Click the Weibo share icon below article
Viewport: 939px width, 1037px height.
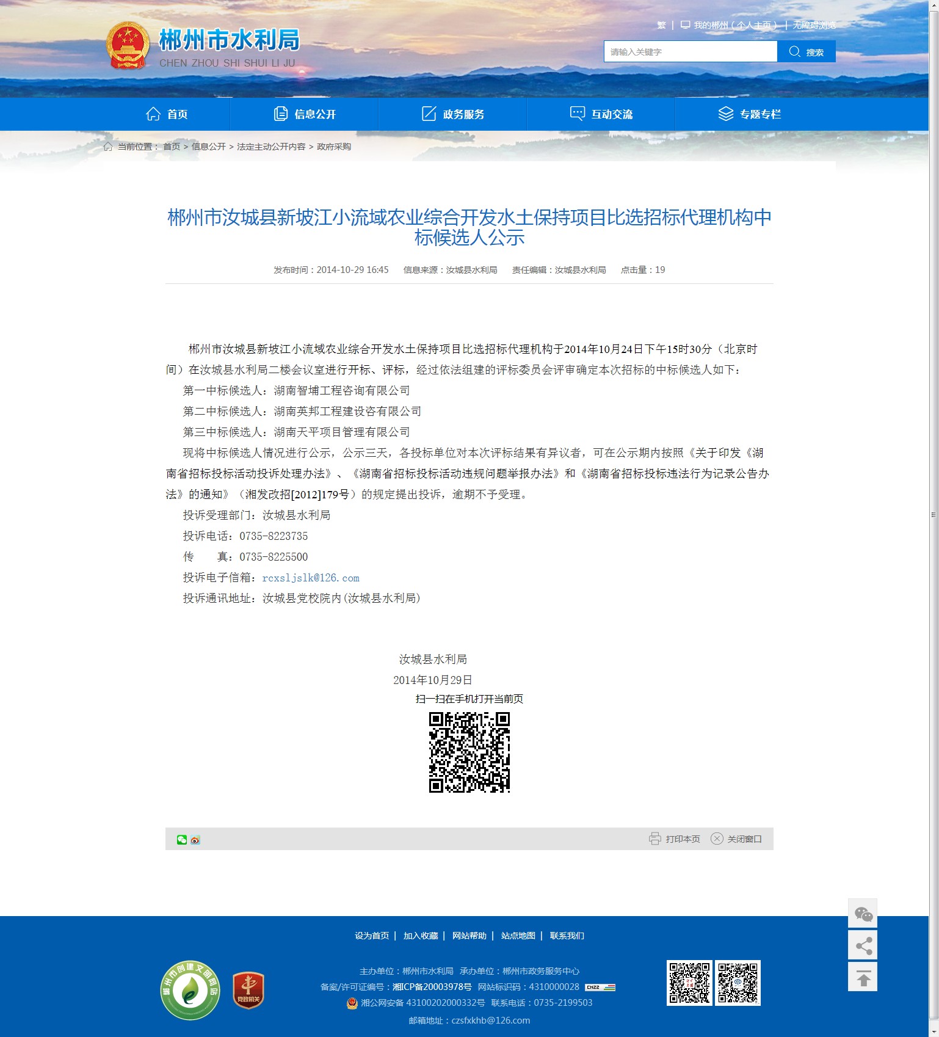pos(195,840)
